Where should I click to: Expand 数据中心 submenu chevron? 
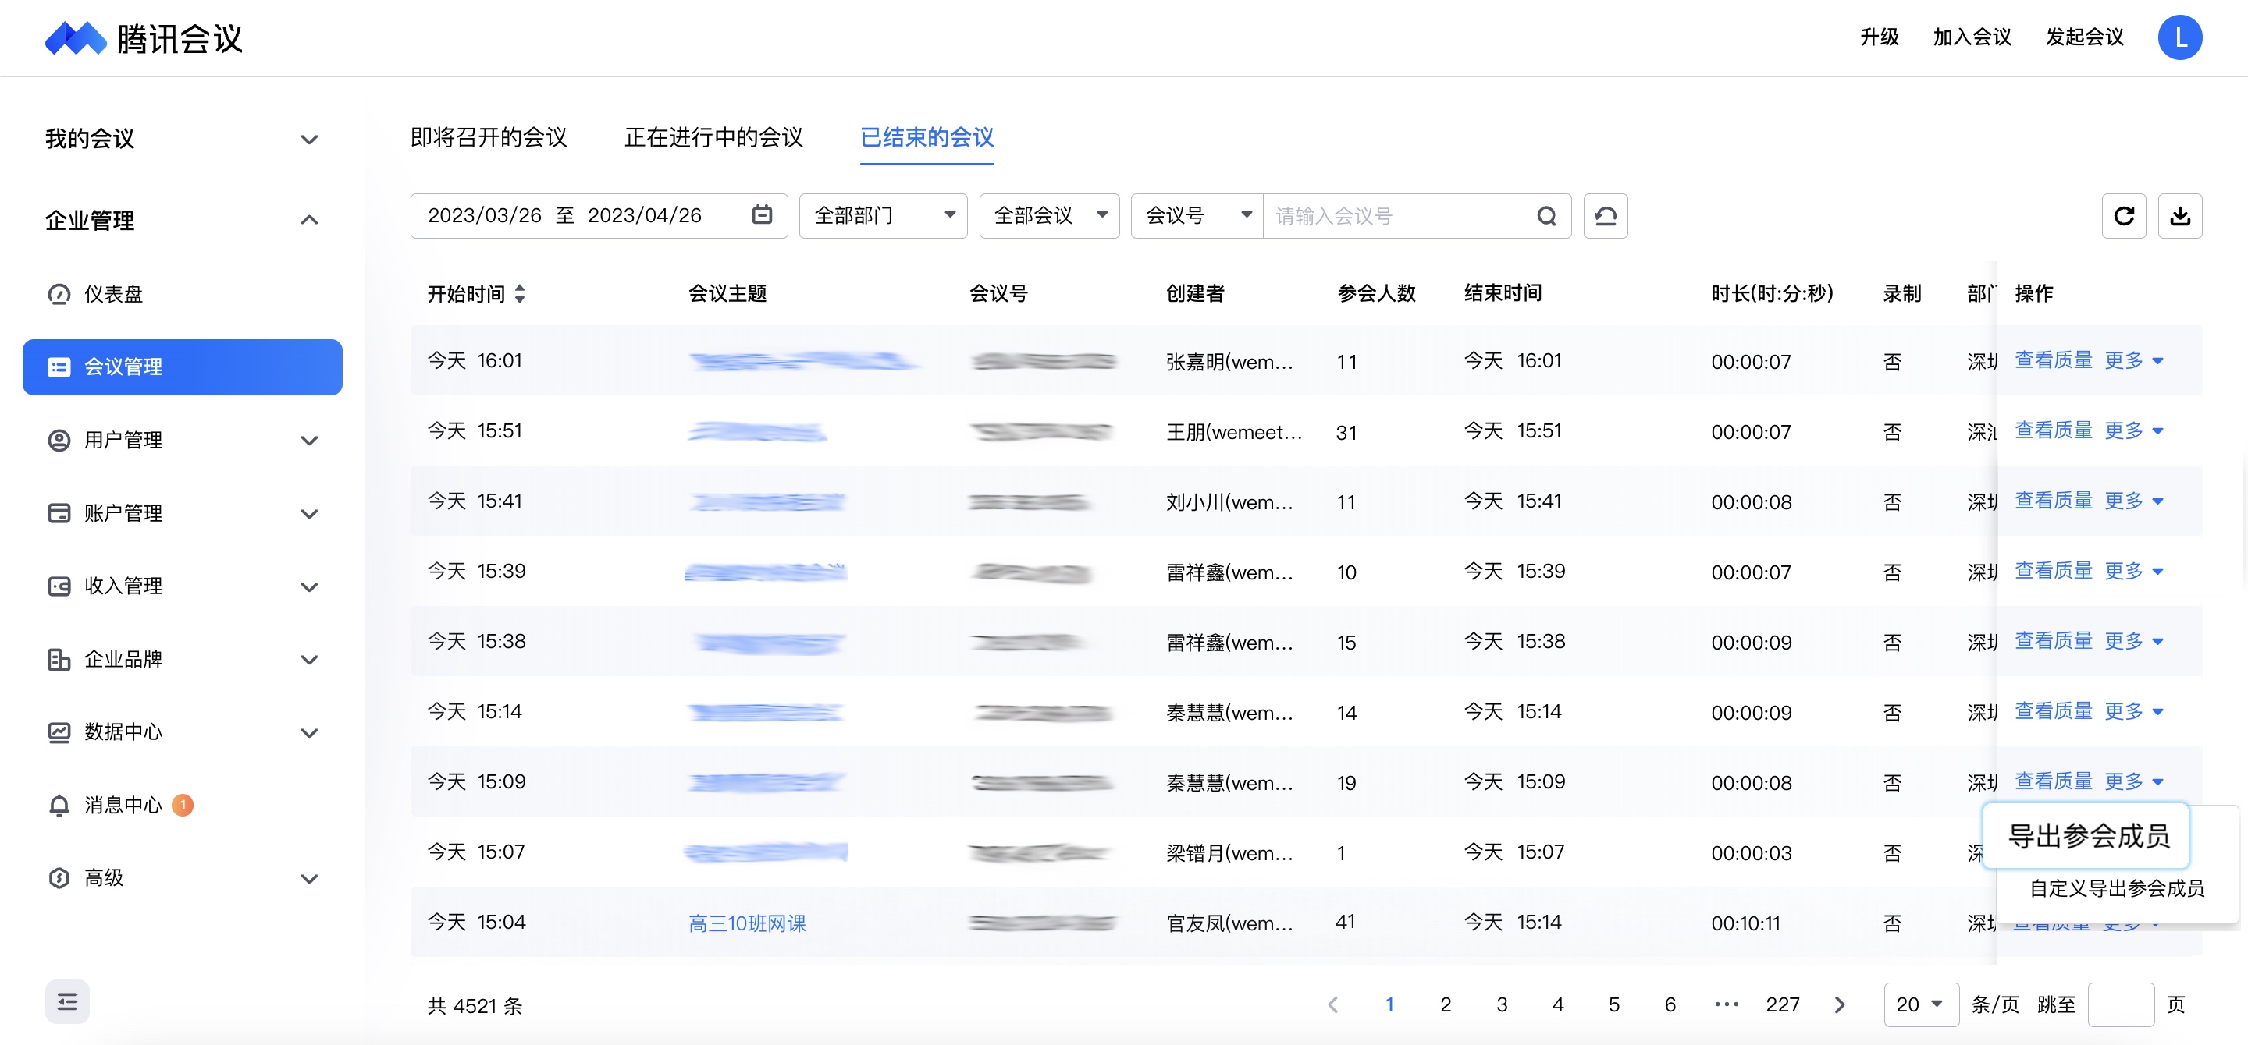(309, 732)
